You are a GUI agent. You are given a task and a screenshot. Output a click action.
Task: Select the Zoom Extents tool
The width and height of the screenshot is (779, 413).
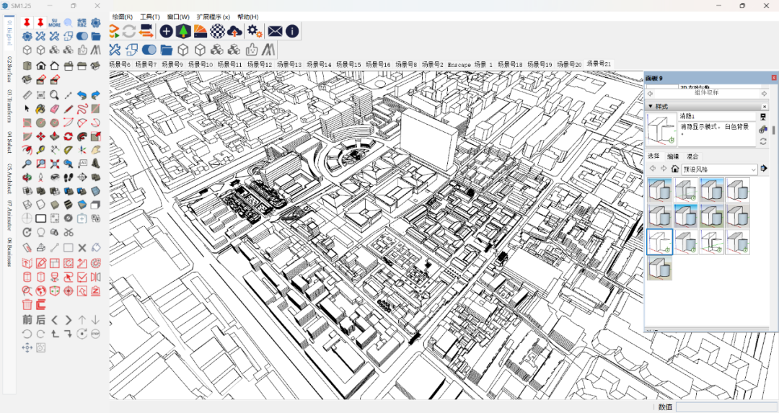pyautogui.click(x=55, y=164)
